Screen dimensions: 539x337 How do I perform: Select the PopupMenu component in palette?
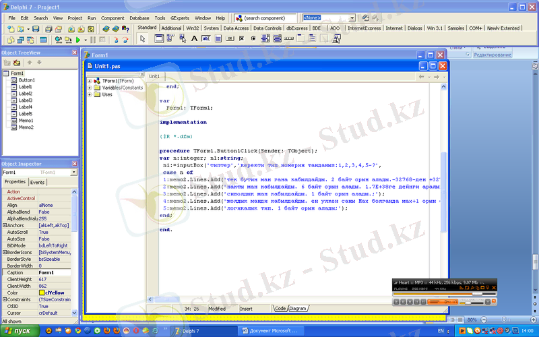(183, 38)
